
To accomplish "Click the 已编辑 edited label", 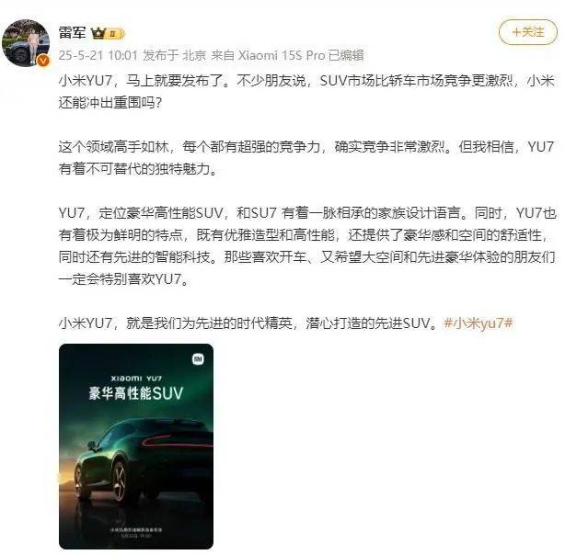I will coord(346,55).
